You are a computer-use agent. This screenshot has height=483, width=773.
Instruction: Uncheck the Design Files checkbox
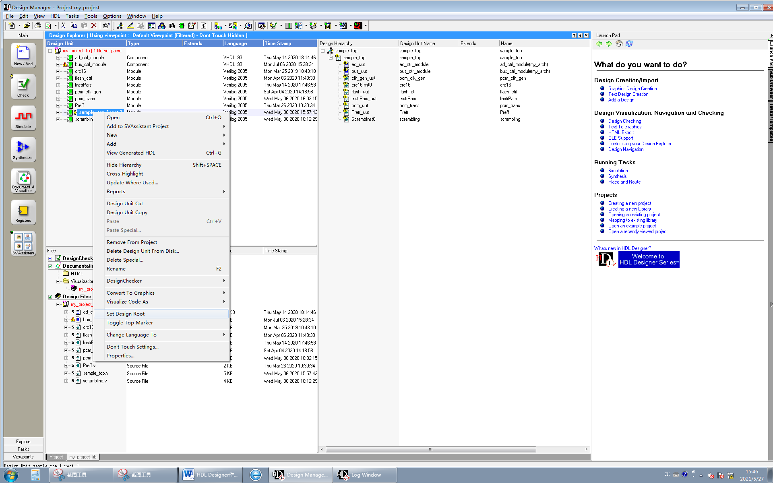[x=50, y=297]
